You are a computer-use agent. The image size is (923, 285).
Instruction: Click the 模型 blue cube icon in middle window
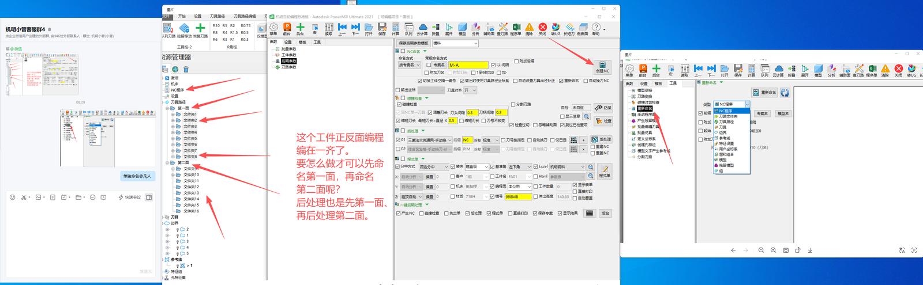pos(462,28)
